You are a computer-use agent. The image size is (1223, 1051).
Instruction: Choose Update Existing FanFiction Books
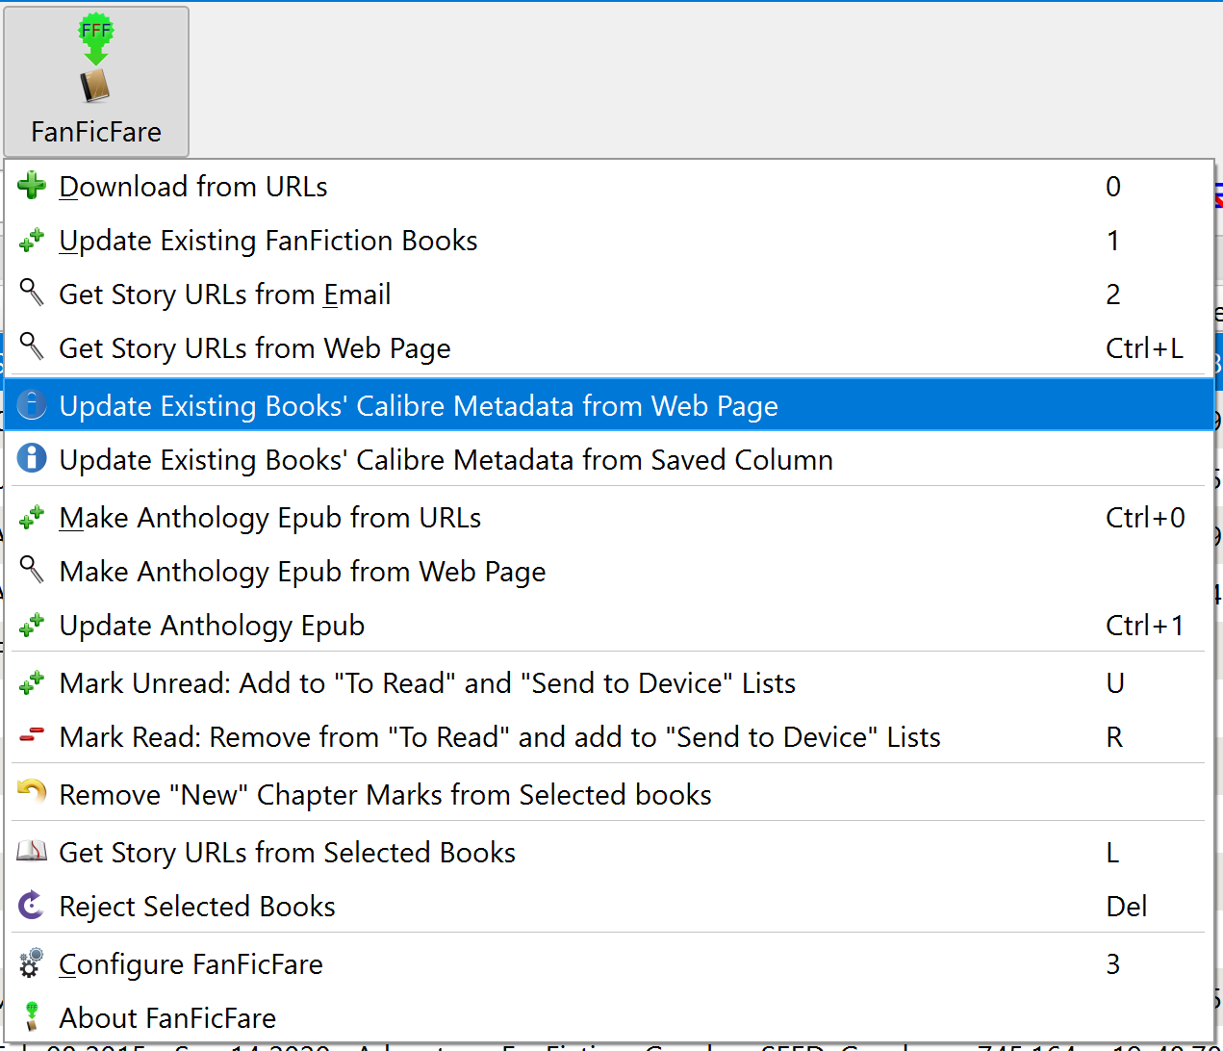[268, 241]
